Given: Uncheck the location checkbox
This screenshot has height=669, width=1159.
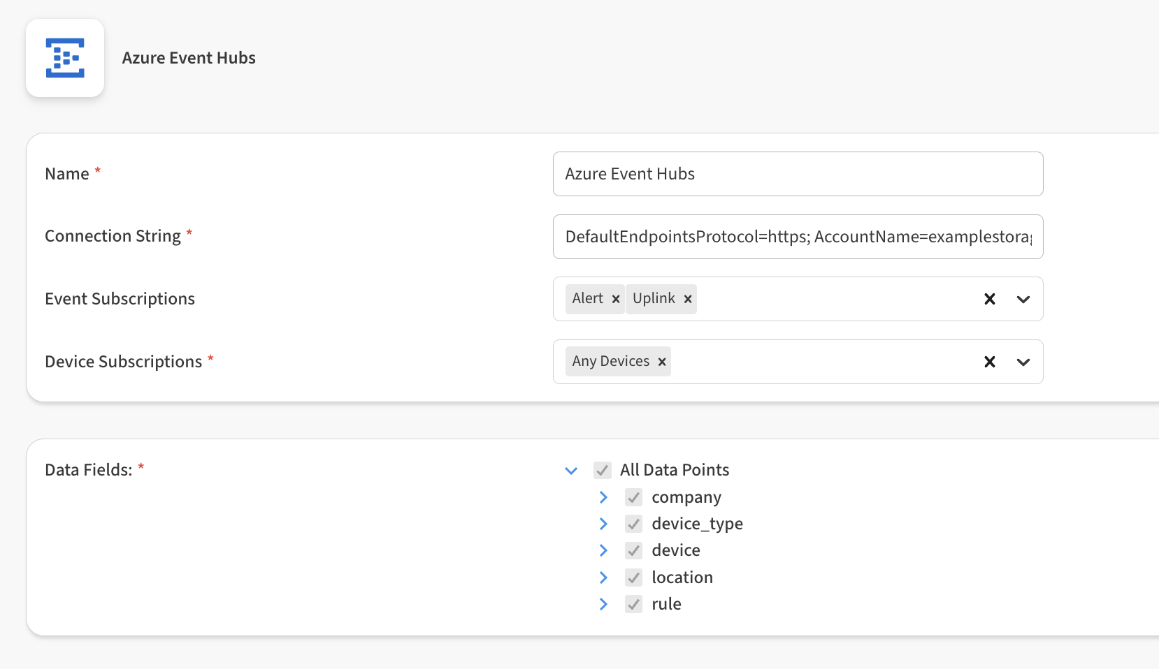Looking at the screenshot, I should pos(634,578).
